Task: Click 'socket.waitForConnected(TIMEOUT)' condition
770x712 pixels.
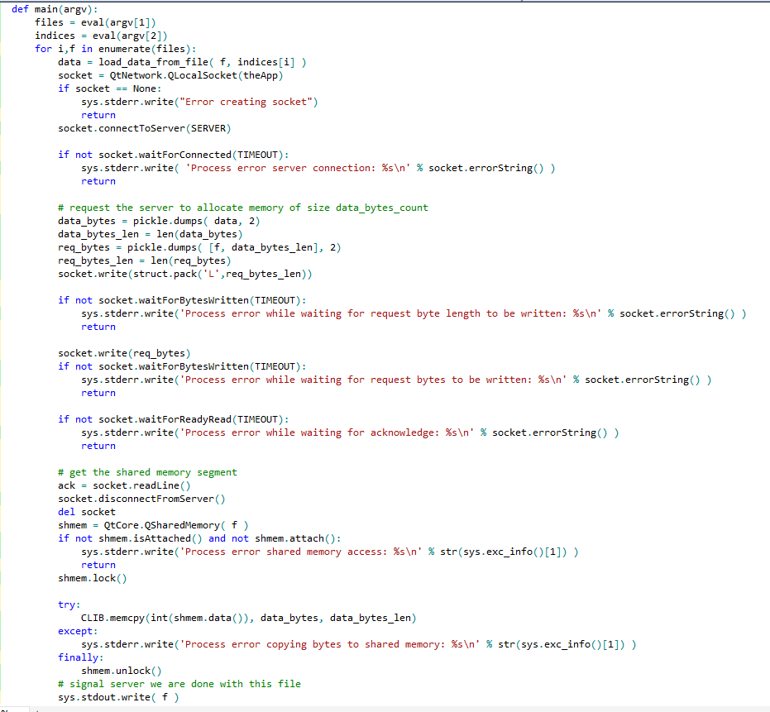Action: (191, 155)
